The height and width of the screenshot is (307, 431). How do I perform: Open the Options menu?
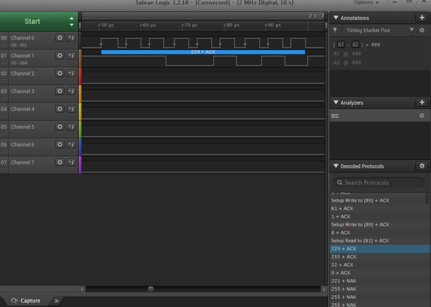click(366, 3)
